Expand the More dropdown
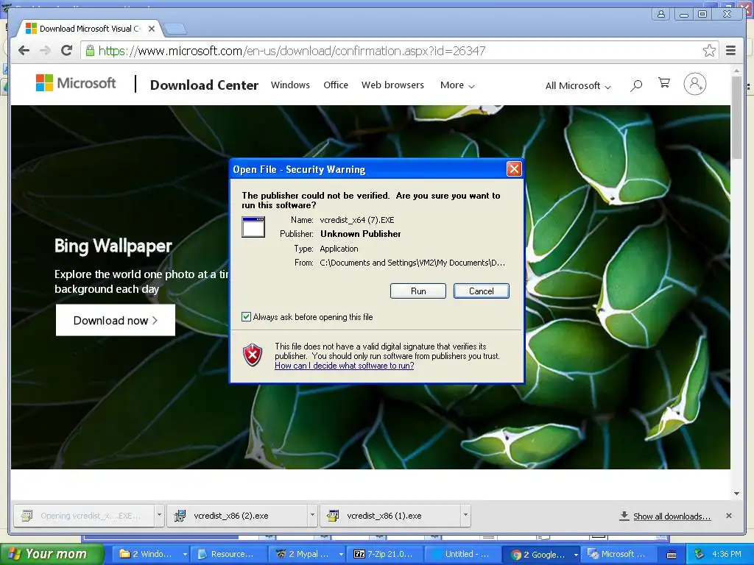 (x=457, y=85)
